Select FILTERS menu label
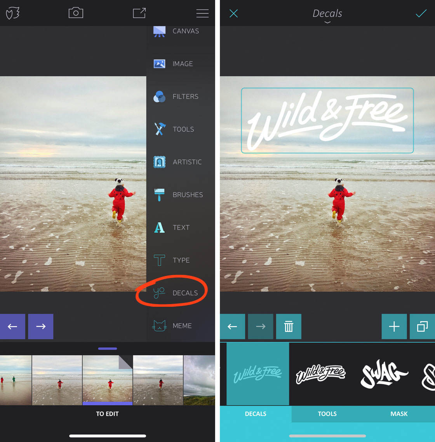Viewport: 435px width, 442px height. [x=185, y=96]
